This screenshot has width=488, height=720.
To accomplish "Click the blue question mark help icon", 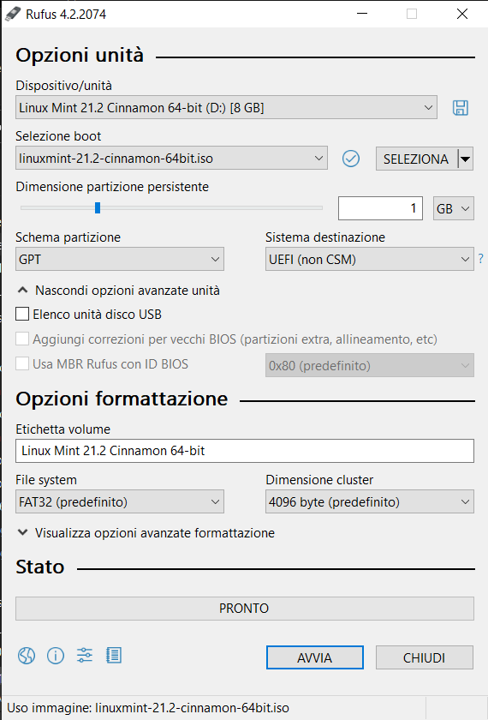I will pyautogui.click(x=480, y=259).
